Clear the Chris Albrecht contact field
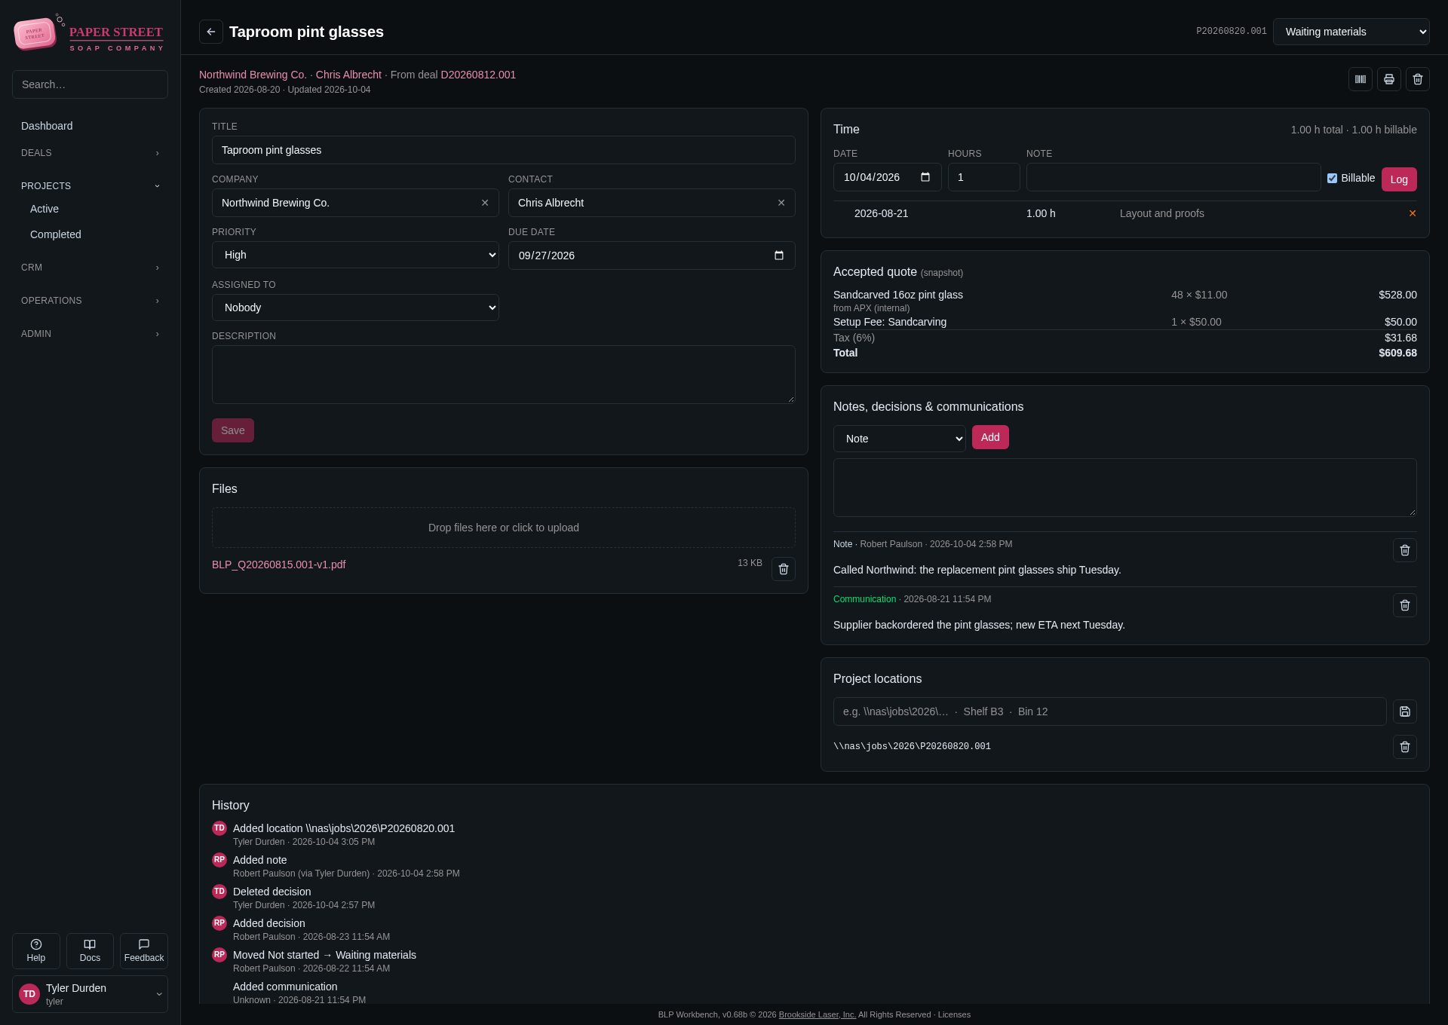The width and height of the screenshot is (1448, 1025). click(x=781, y=203)
